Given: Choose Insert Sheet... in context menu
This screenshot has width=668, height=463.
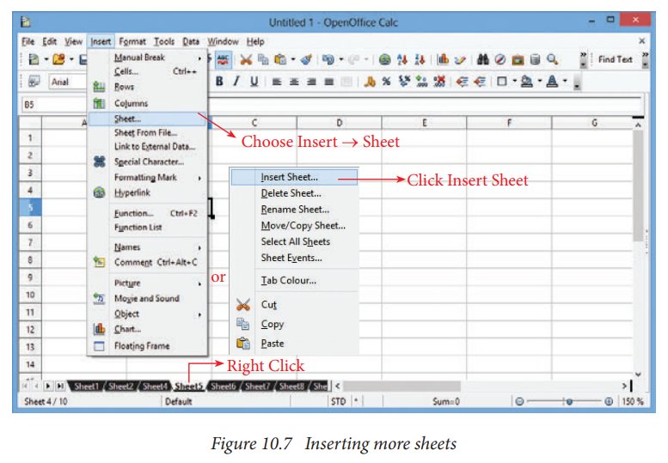Looking at the screenshot, I should [x=294, y=177].
